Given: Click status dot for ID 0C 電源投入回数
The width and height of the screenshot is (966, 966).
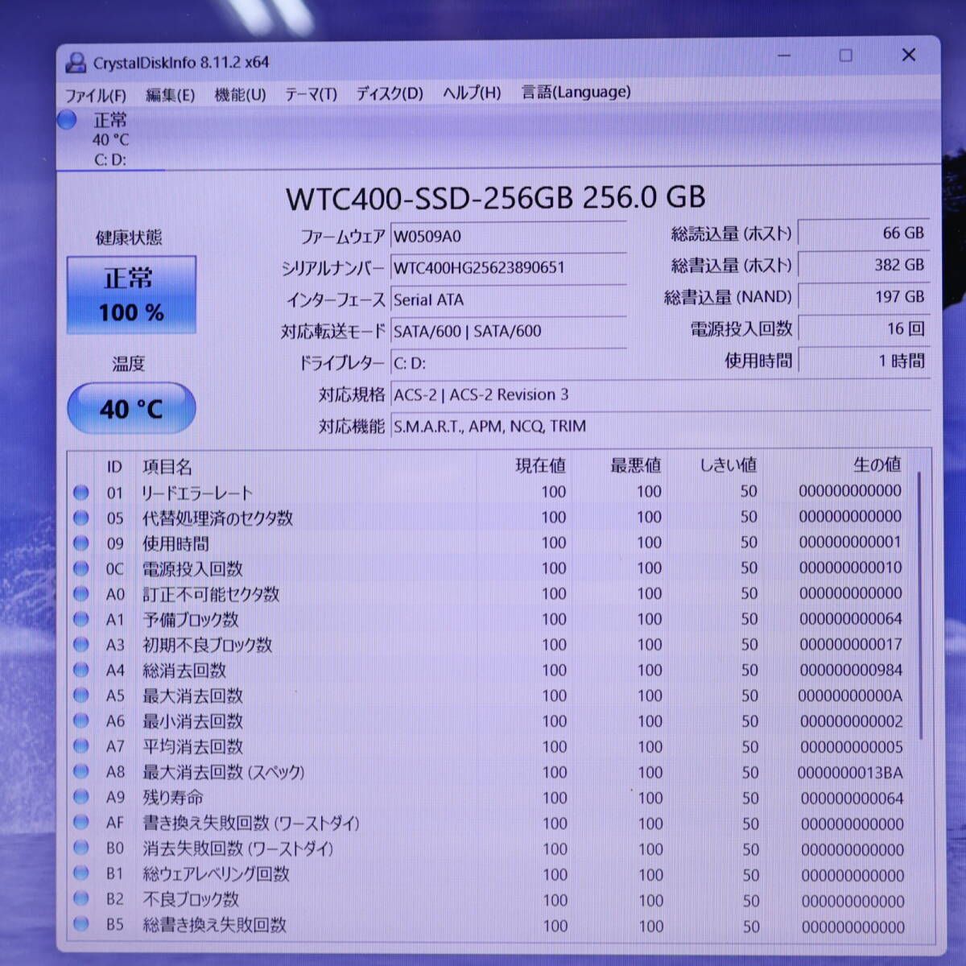Looking at the screenshot, I should click(x=81, y=568).
